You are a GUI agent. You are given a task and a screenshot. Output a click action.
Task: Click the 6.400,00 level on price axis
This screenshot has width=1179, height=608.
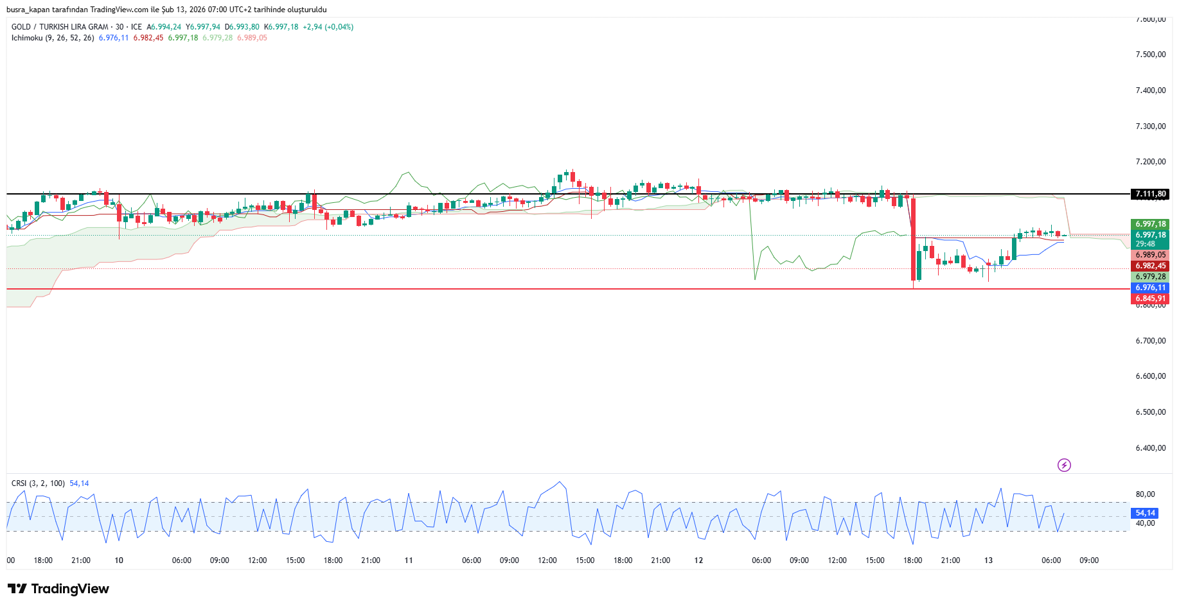[x=1150, y=448]
